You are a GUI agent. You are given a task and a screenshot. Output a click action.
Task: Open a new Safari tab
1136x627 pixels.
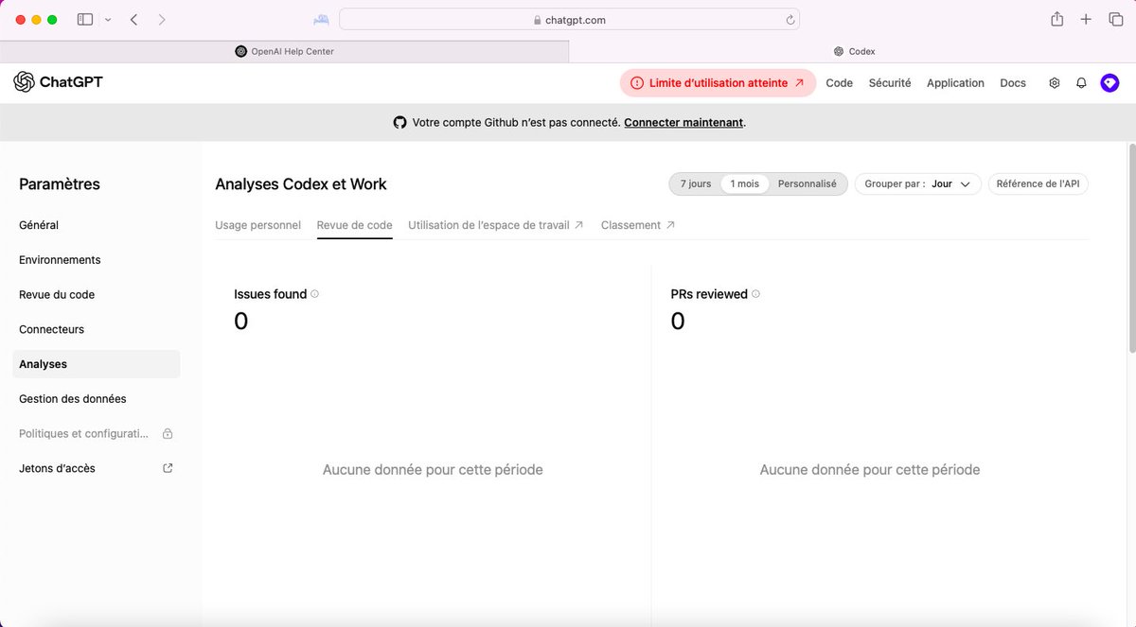coord(1086,19)
